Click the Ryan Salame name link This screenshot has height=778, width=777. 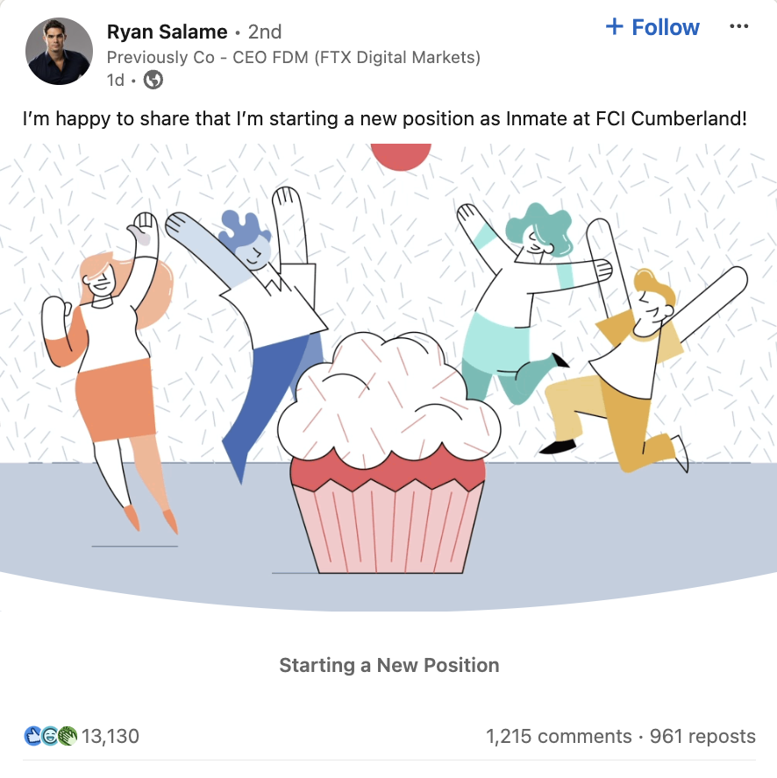[x=167, y=32]
